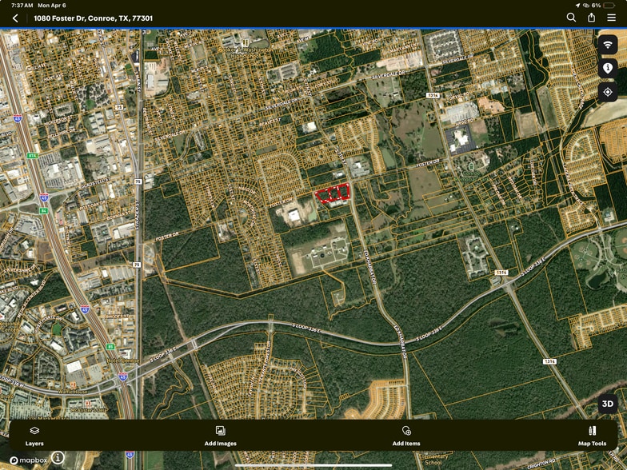Tap the address title 1080 Foster Dr
This screenshot has width=627, height=470.
[93, 18]
